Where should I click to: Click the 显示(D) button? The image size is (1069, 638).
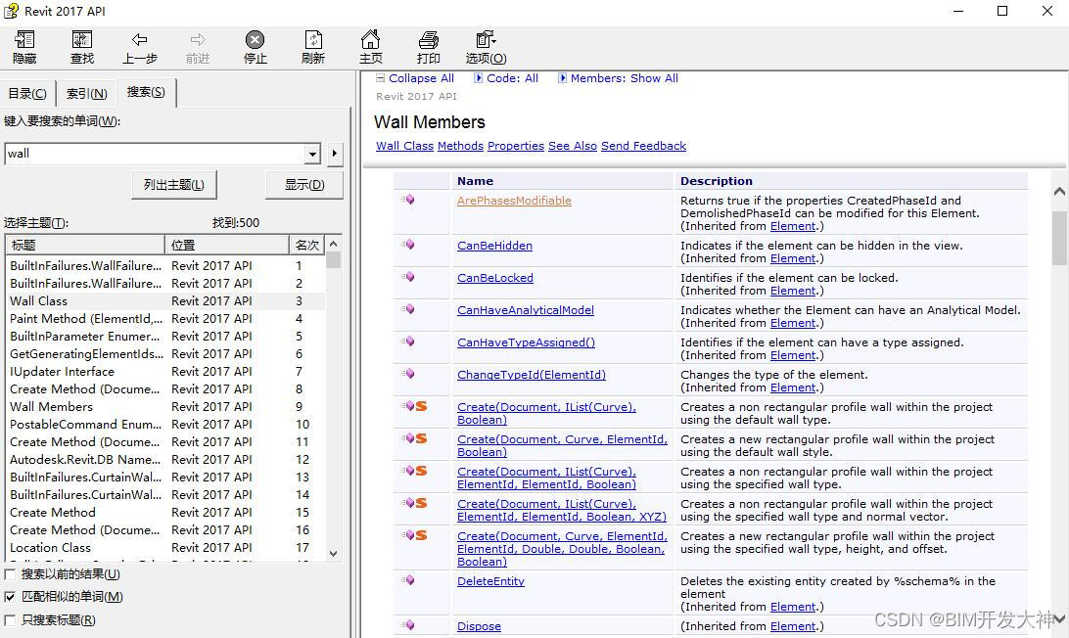304,185
